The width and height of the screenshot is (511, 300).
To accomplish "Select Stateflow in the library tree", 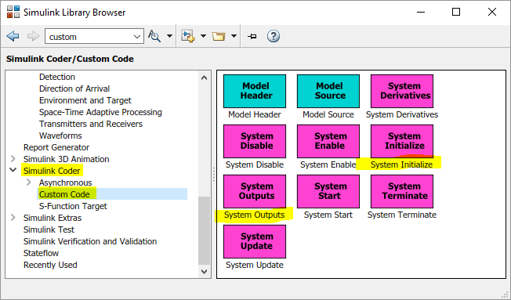I will (x=41, y=253).
